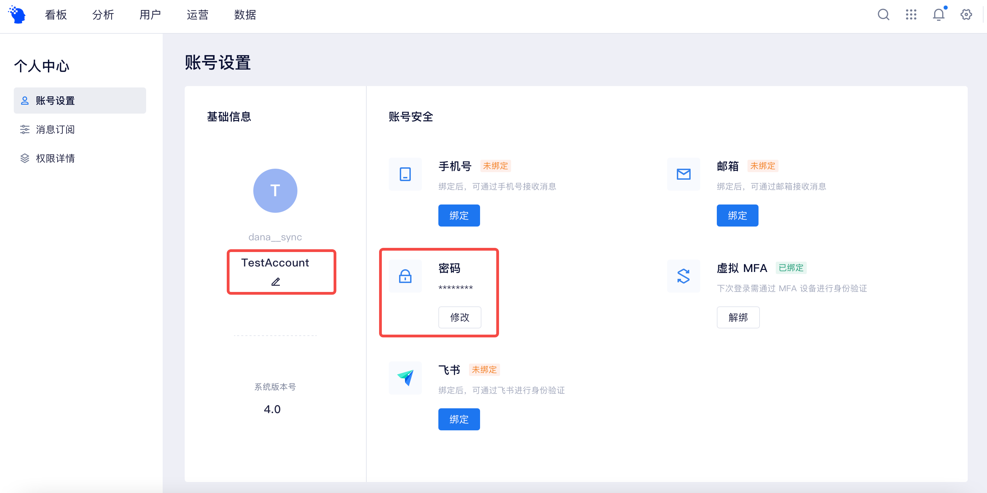Click the search magnifier icon in header
Viewport: 987px width, 493px height.
[883, 15]
